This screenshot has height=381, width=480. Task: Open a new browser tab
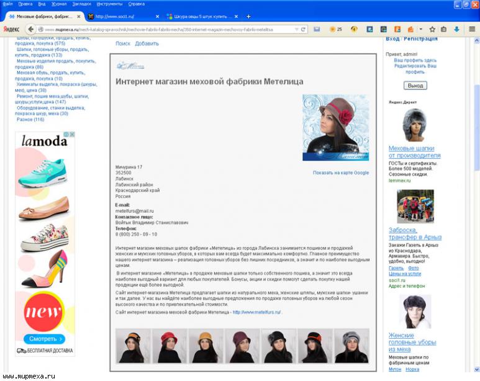248,17
